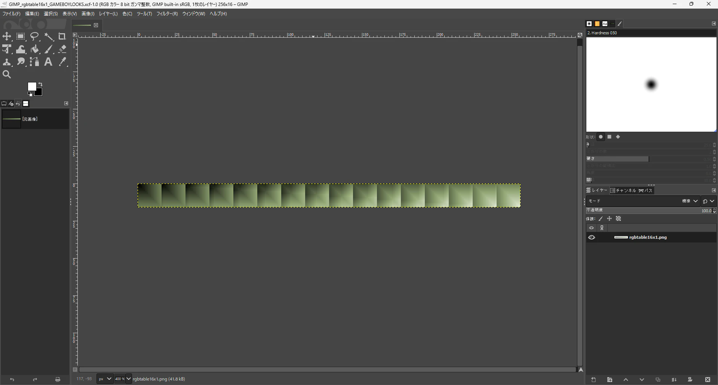Toggle lock pixels paintbrush icon
This screenshot has height=385, width=718.
pyautogui.click(x=601, y=219)
